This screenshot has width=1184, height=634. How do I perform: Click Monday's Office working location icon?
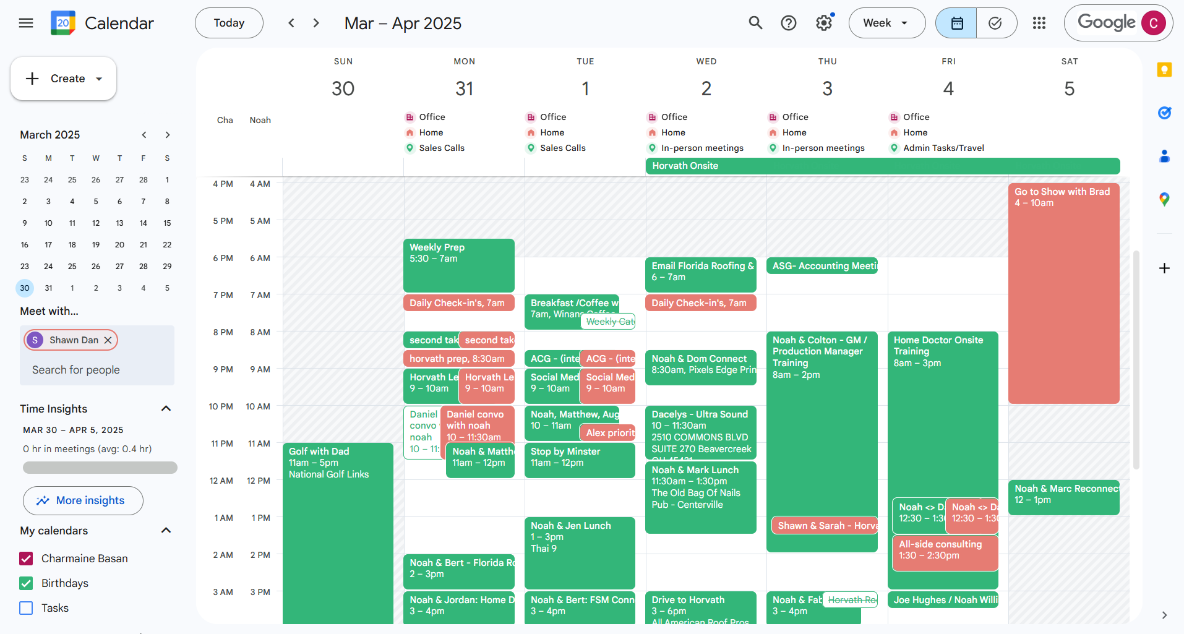410,117
